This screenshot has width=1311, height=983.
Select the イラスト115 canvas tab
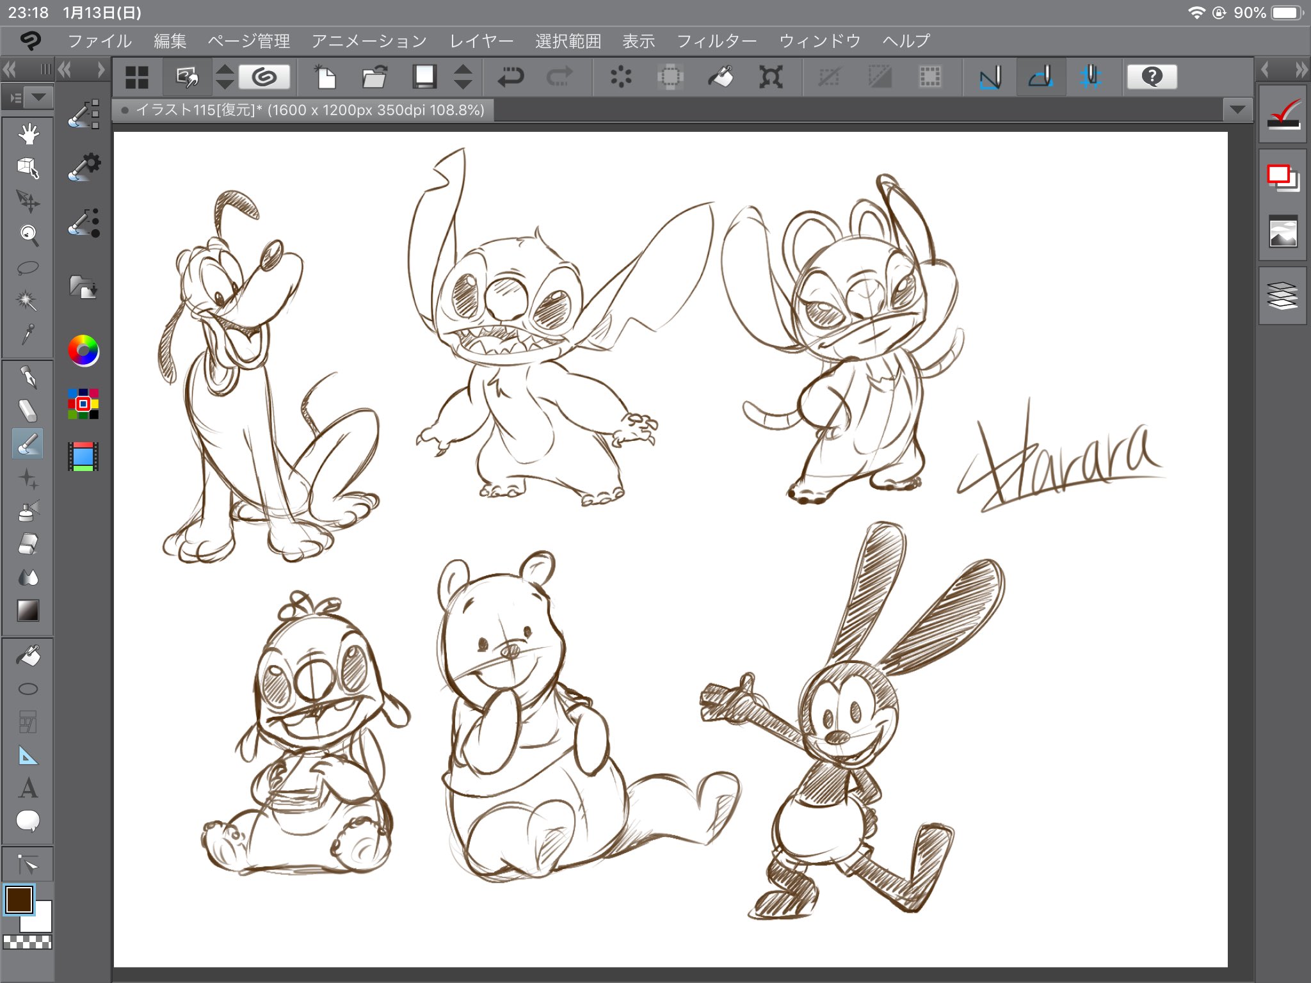[303, 110]
